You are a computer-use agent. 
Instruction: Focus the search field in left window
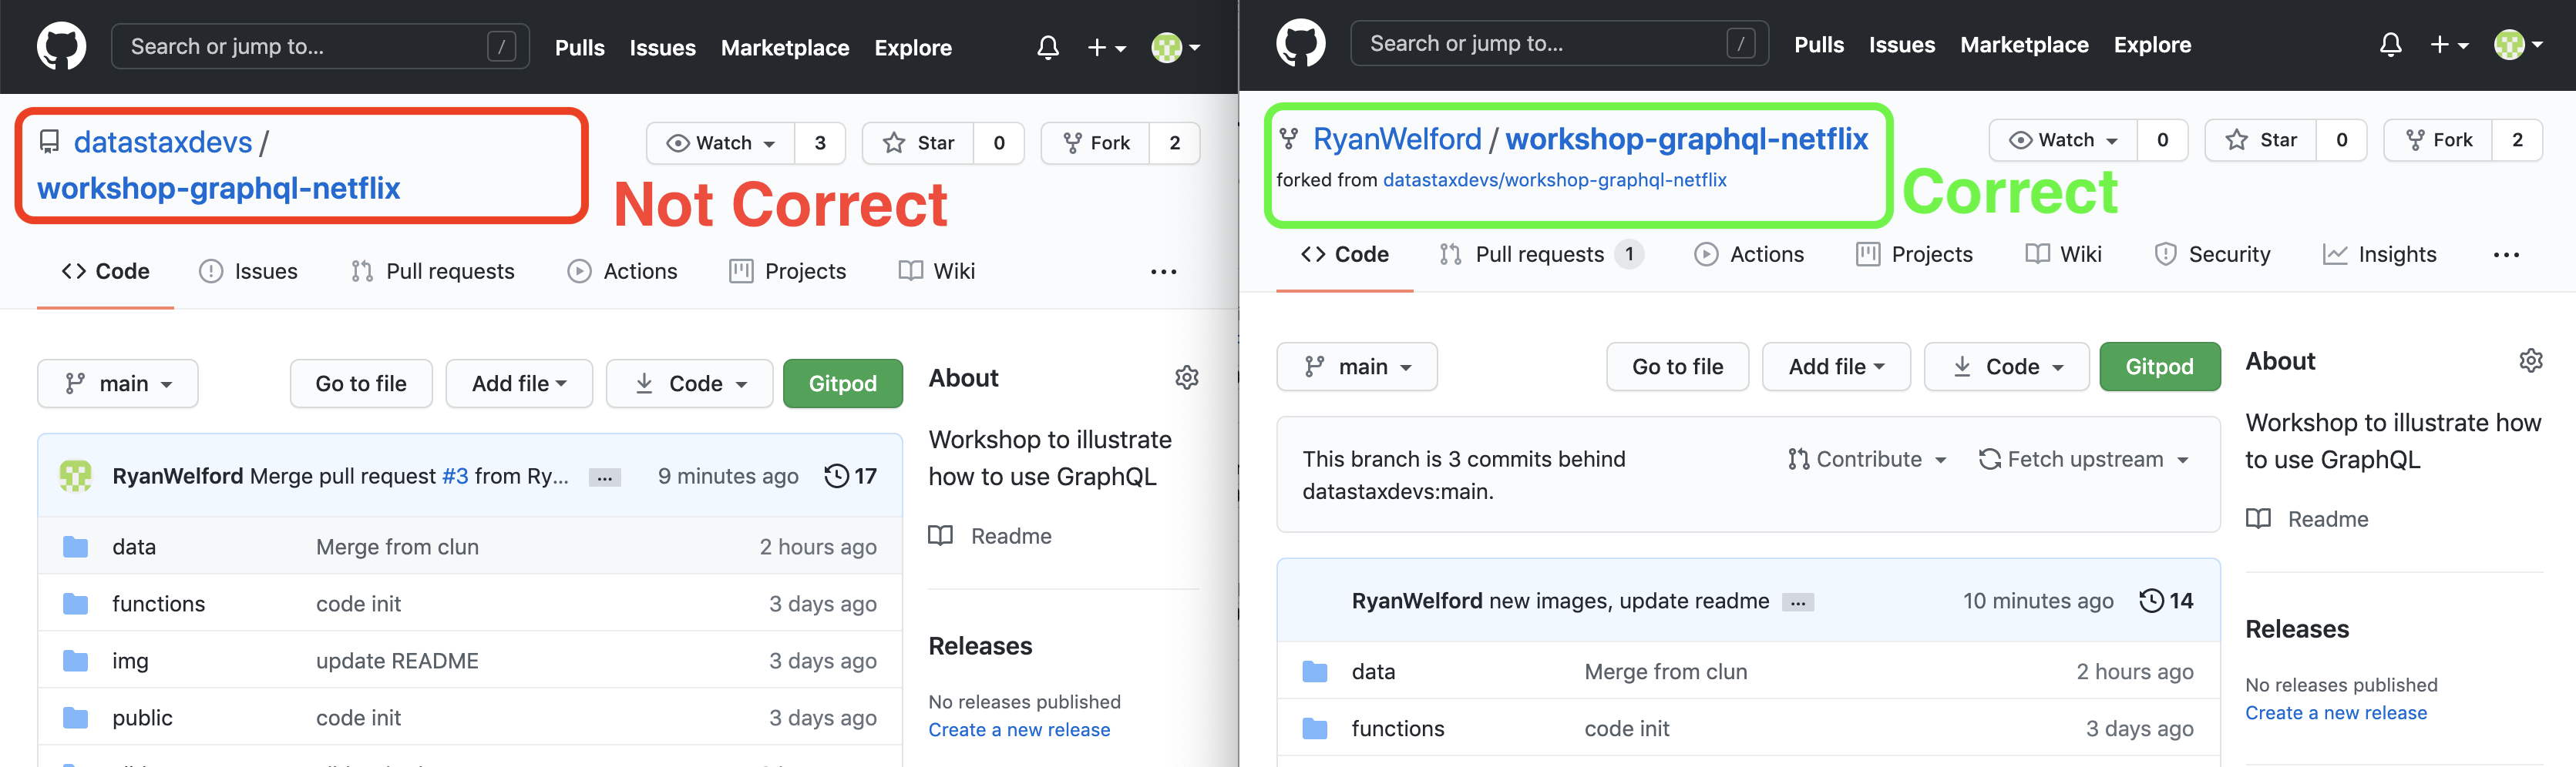click(320, 47)
